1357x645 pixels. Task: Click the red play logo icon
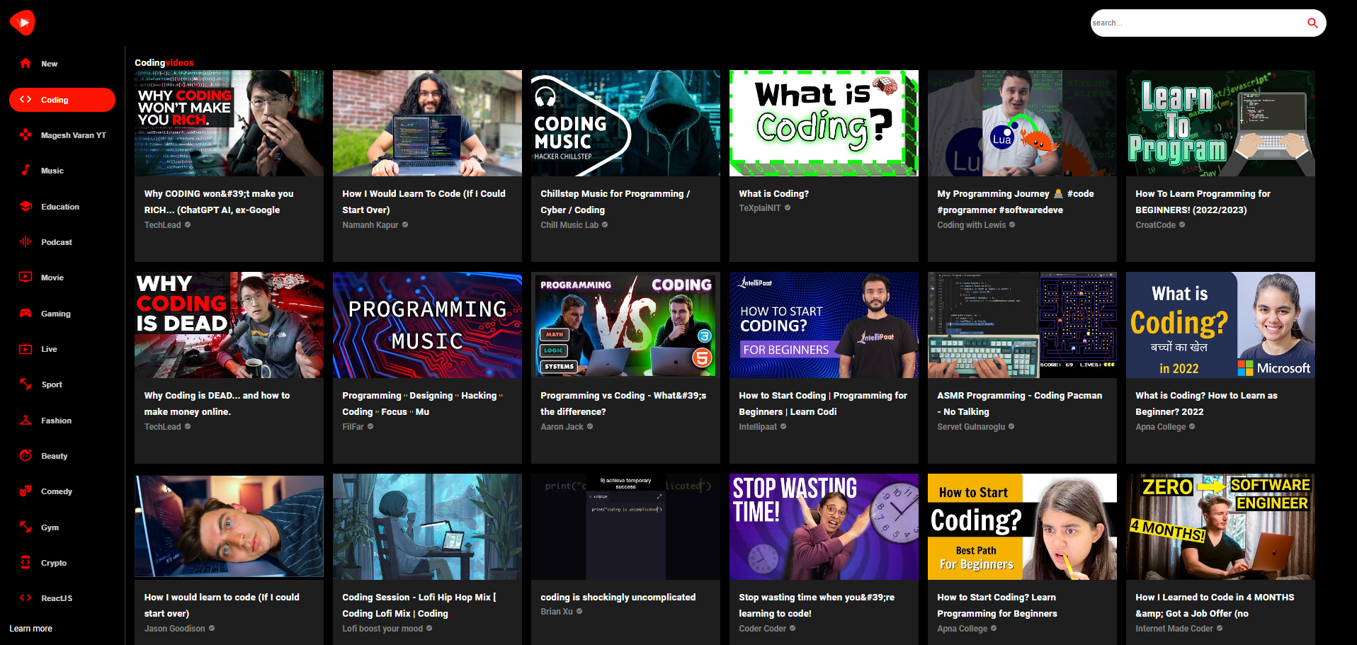(x=23, y=23)
